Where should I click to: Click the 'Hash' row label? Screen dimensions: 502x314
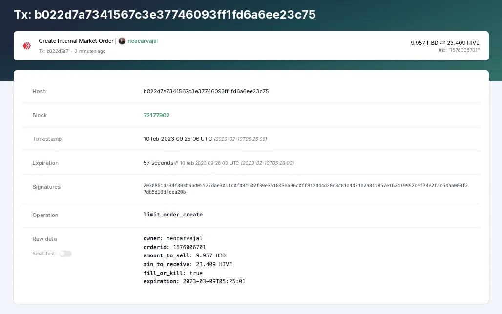point(39,91)
